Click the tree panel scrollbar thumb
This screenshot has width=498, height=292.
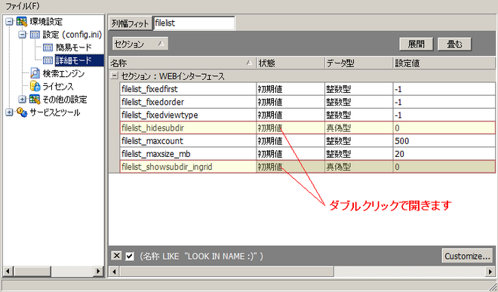[32, 272]
